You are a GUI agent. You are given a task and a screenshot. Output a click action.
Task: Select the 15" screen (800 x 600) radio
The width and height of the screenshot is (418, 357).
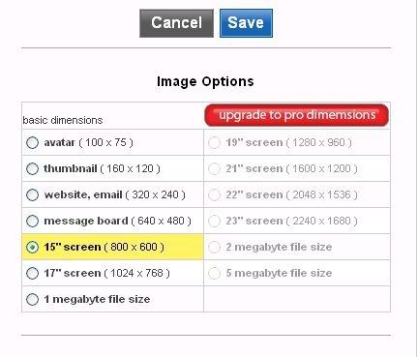(x=32, y=247)
